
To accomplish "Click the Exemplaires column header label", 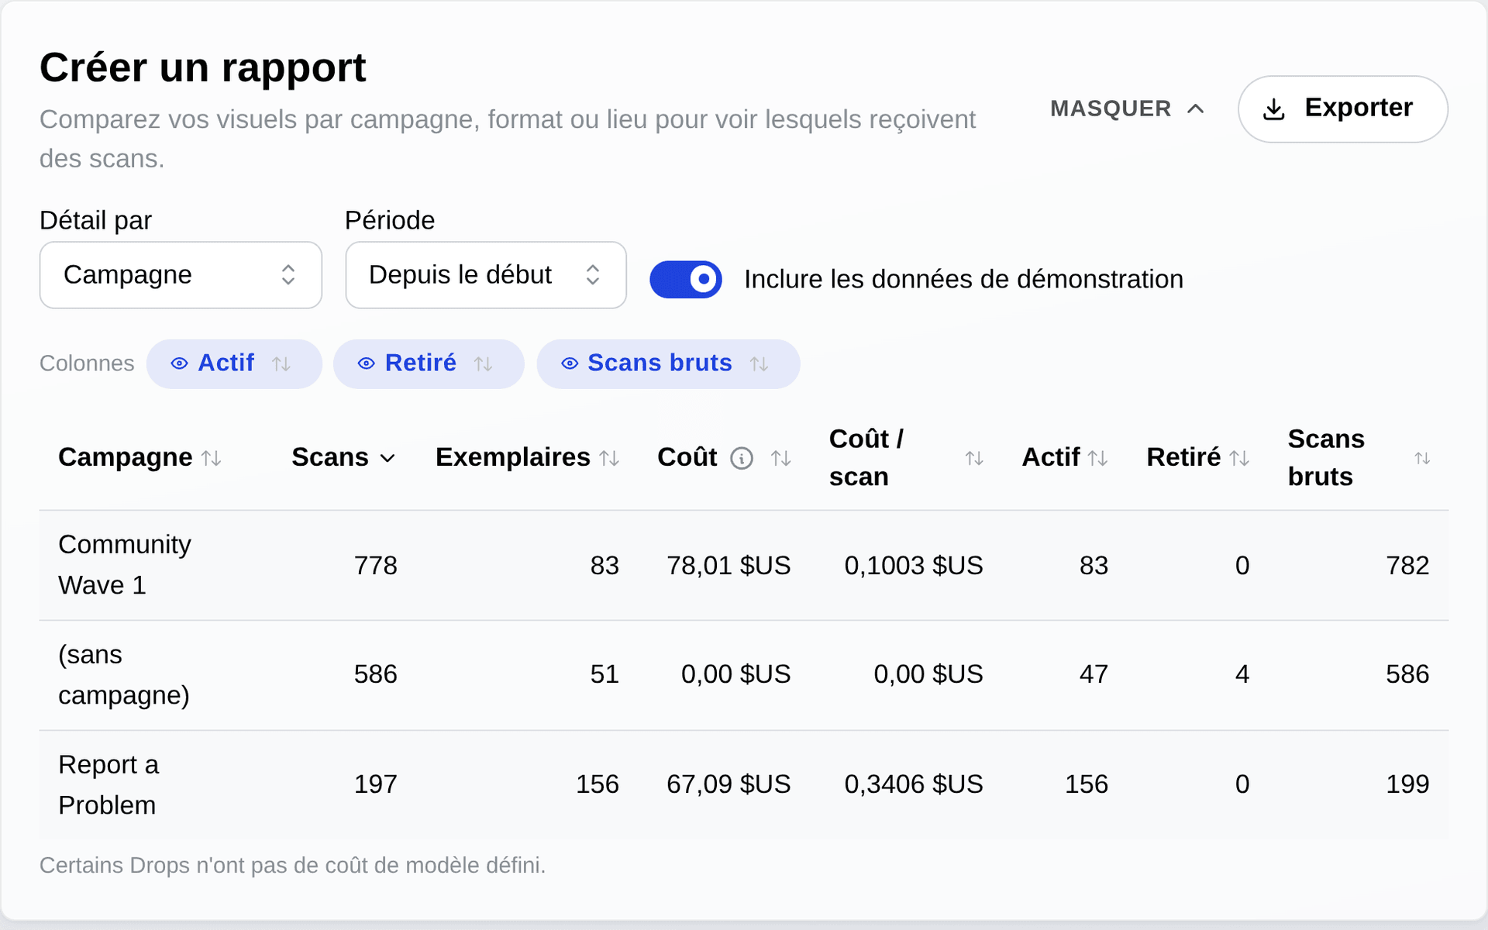I will (513, 457).
